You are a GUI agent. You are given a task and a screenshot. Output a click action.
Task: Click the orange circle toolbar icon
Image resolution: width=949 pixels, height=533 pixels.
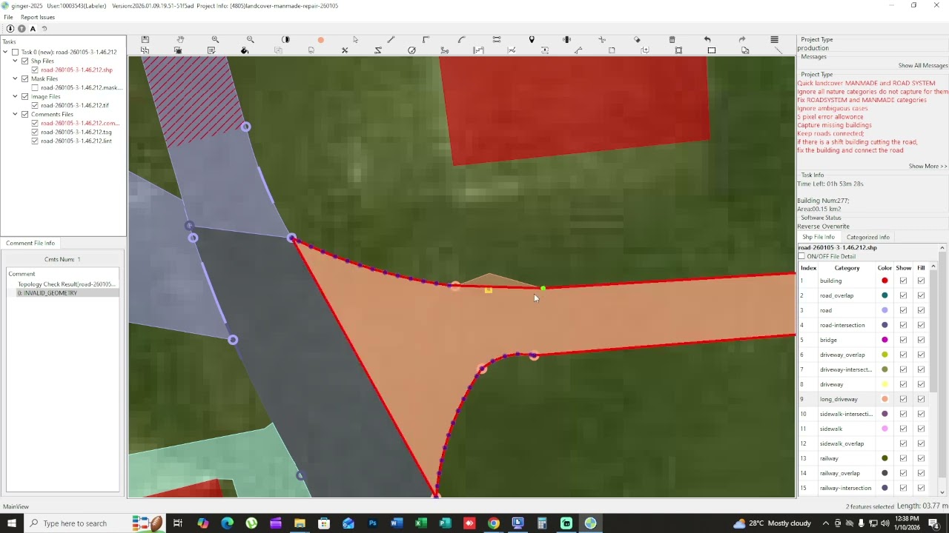click(x=320, y=40)
